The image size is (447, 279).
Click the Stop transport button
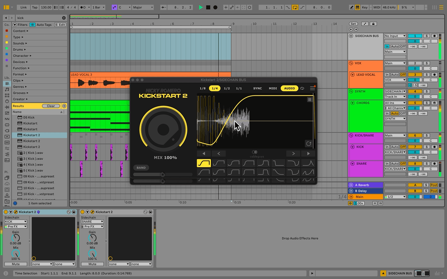208,7
